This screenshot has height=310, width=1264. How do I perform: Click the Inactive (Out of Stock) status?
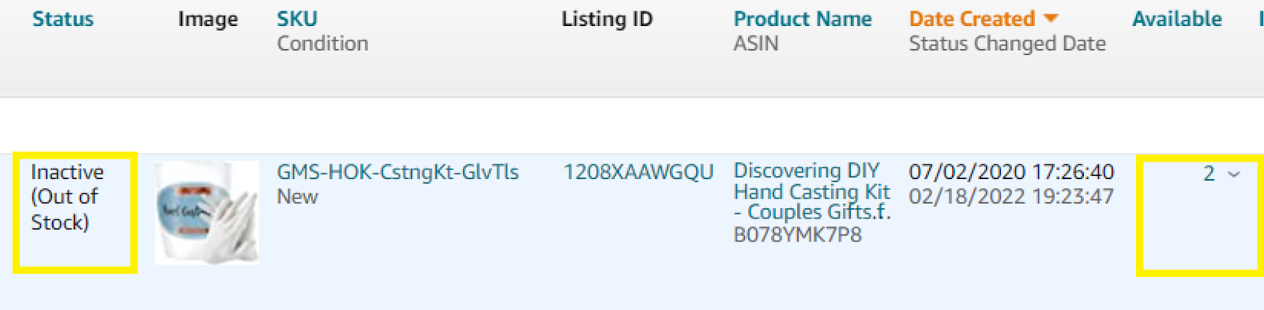[x=67, y=197]
